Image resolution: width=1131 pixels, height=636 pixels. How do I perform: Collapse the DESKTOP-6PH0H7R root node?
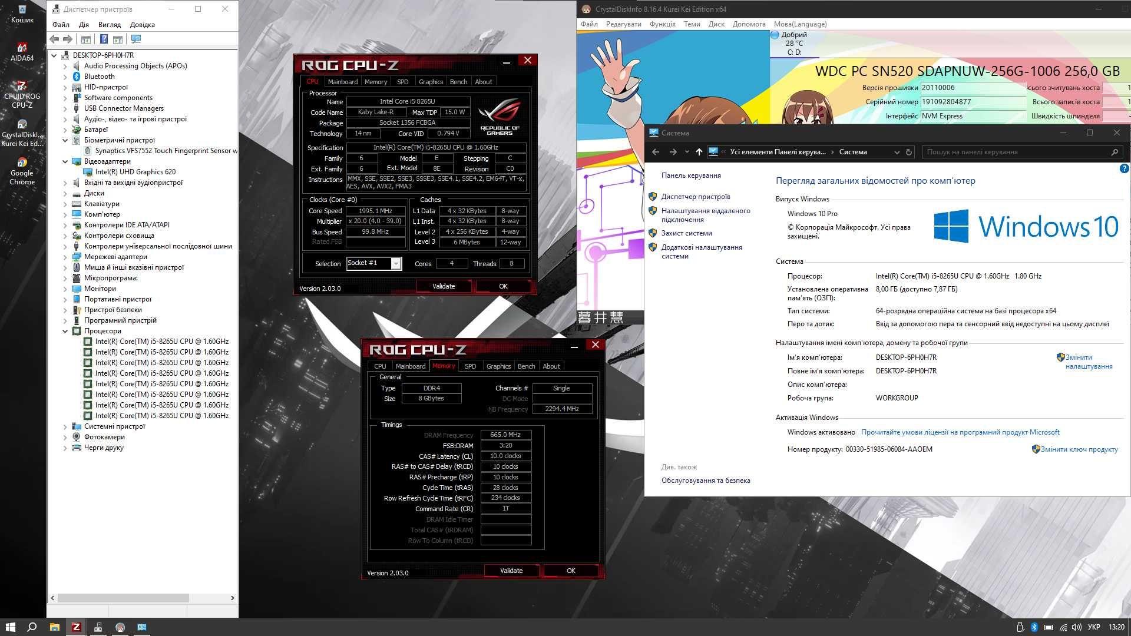(x=54, y=55)
